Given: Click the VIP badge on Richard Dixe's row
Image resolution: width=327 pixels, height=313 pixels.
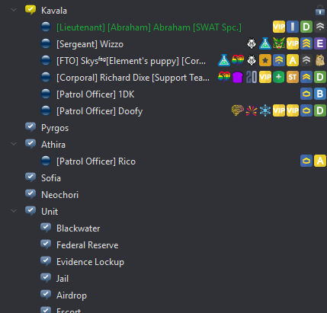Looking at the screenshot, I should [x=265, y=77].
